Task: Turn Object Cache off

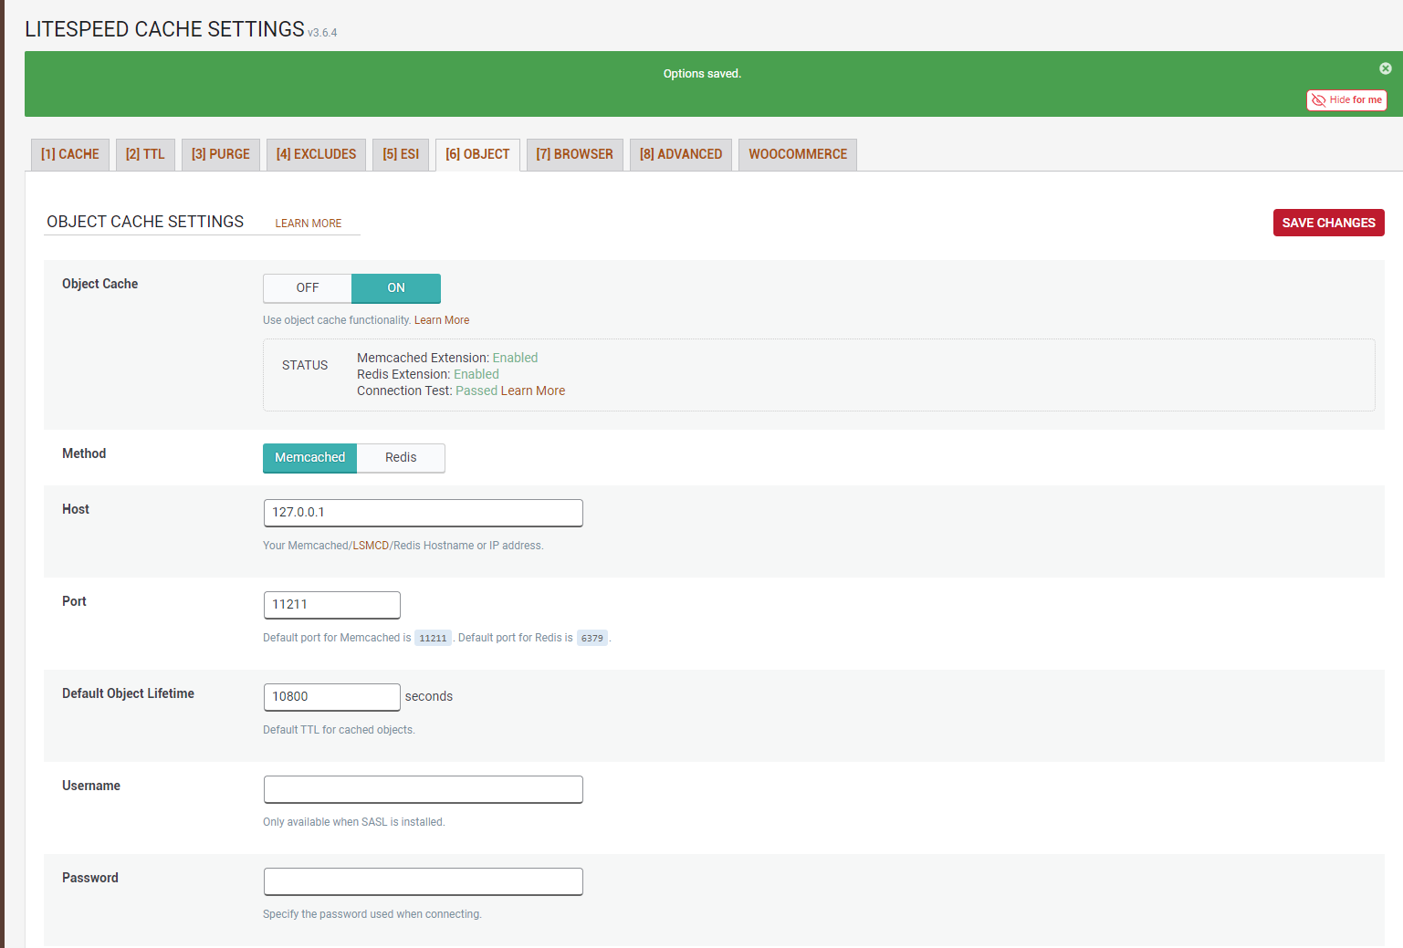Action: (x=308, y=288)
